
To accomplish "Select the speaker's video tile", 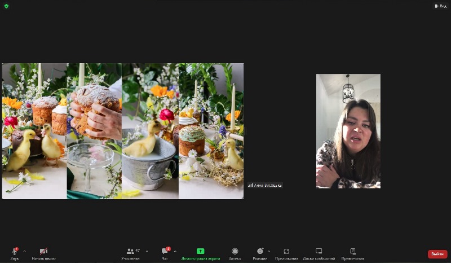I will click(348, 131).
